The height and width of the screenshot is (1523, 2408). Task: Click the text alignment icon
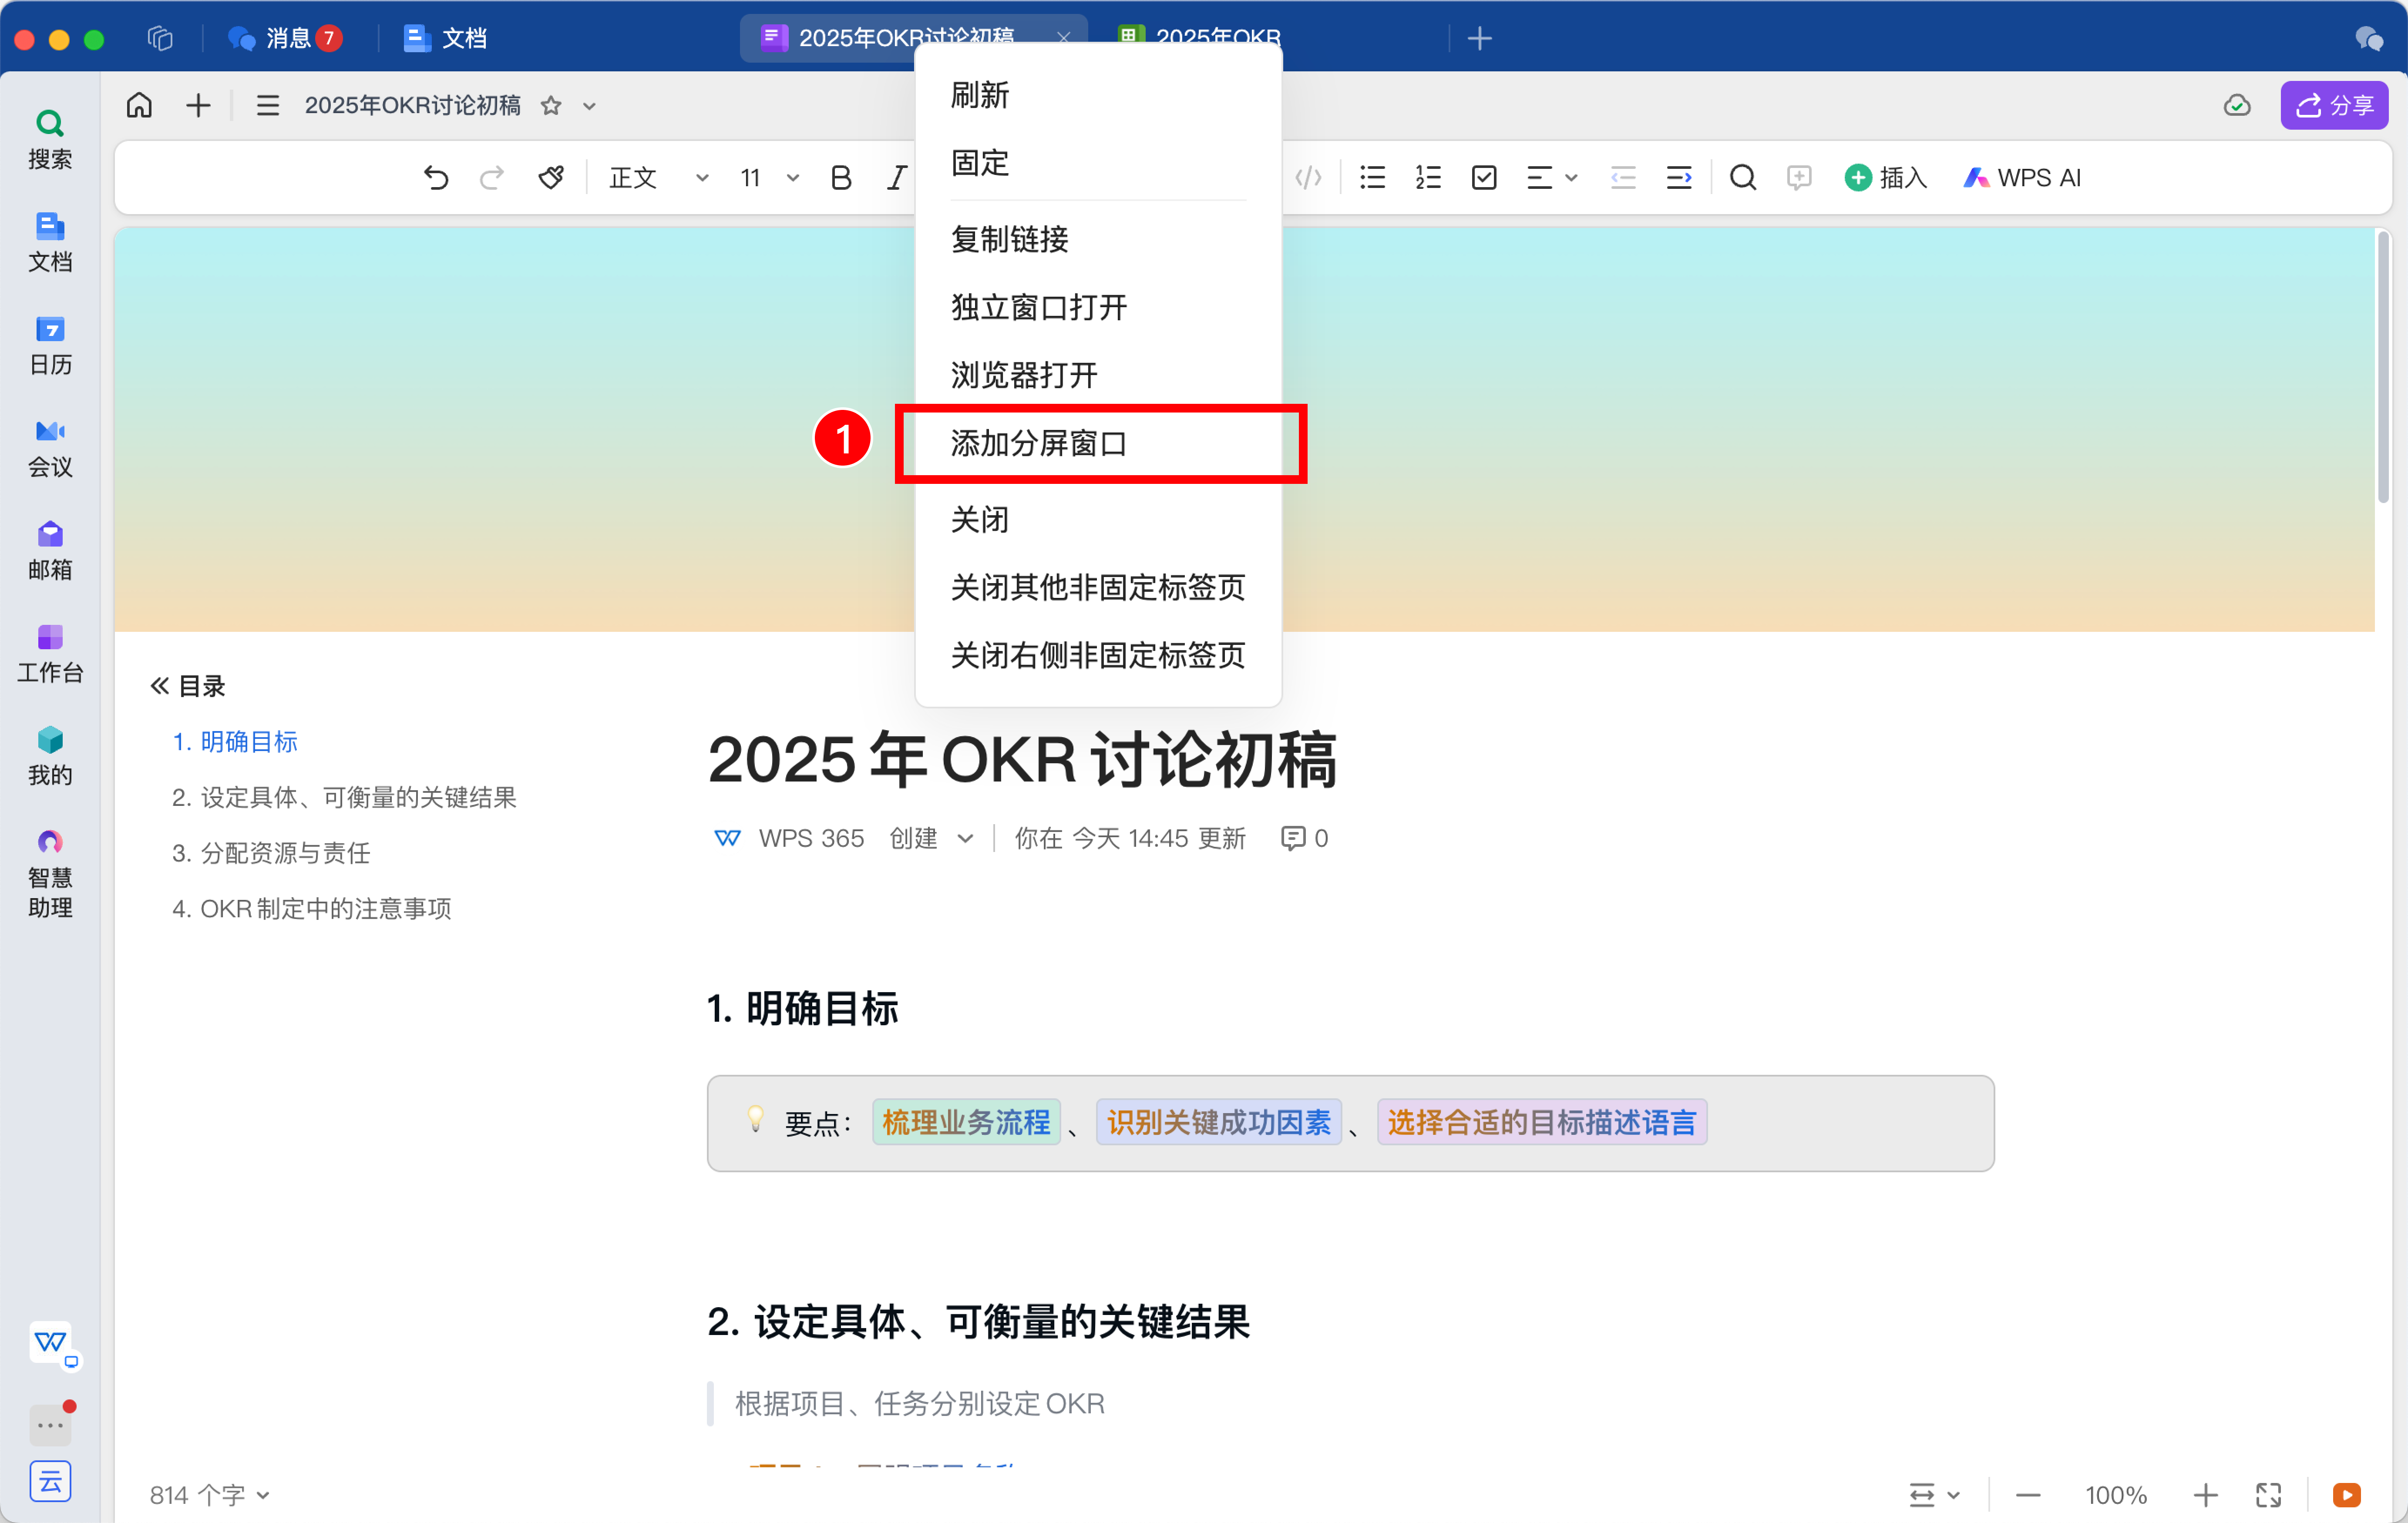[1539, 178]
